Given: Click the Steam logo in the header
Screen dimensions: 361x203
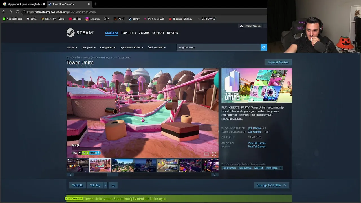Looking at the screenshot, I should tap(80, 33).
